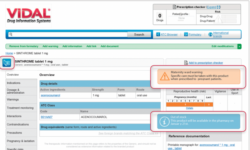The height and width of the screenshot is (150, 250).
Task: Open the acenocoumarol active ingredient link
Action: (50, 96)
